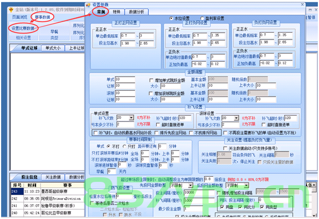Viewport: 319px width, 219px height.
Task: Click the 金钻 main window app icon
Action: coord(11,10)
